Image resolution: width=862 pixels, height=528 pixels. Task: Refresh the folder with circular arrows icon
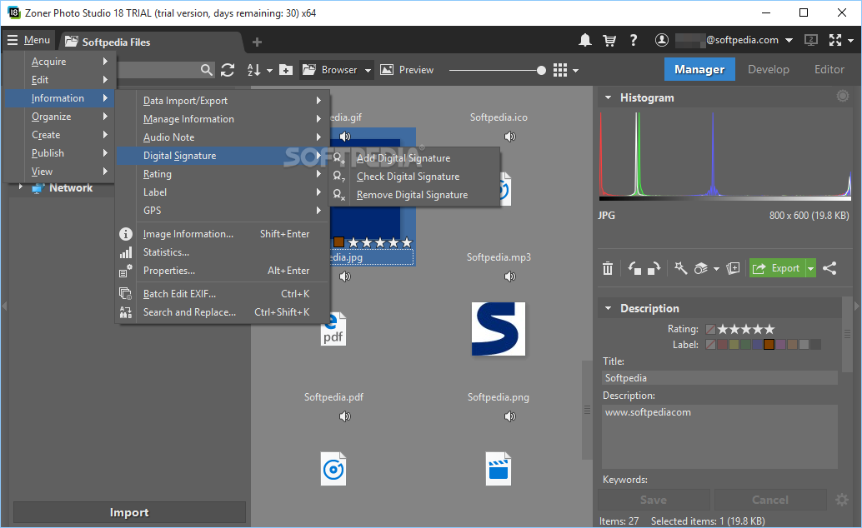point(228,70)
